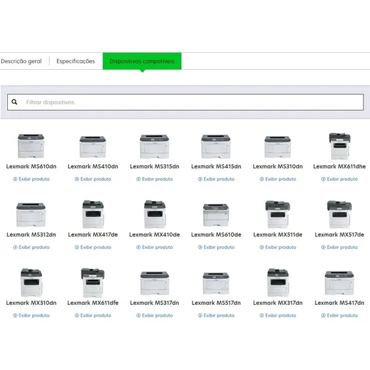Click the Filtrar dispositivos search field

click(x=186, y=102)
